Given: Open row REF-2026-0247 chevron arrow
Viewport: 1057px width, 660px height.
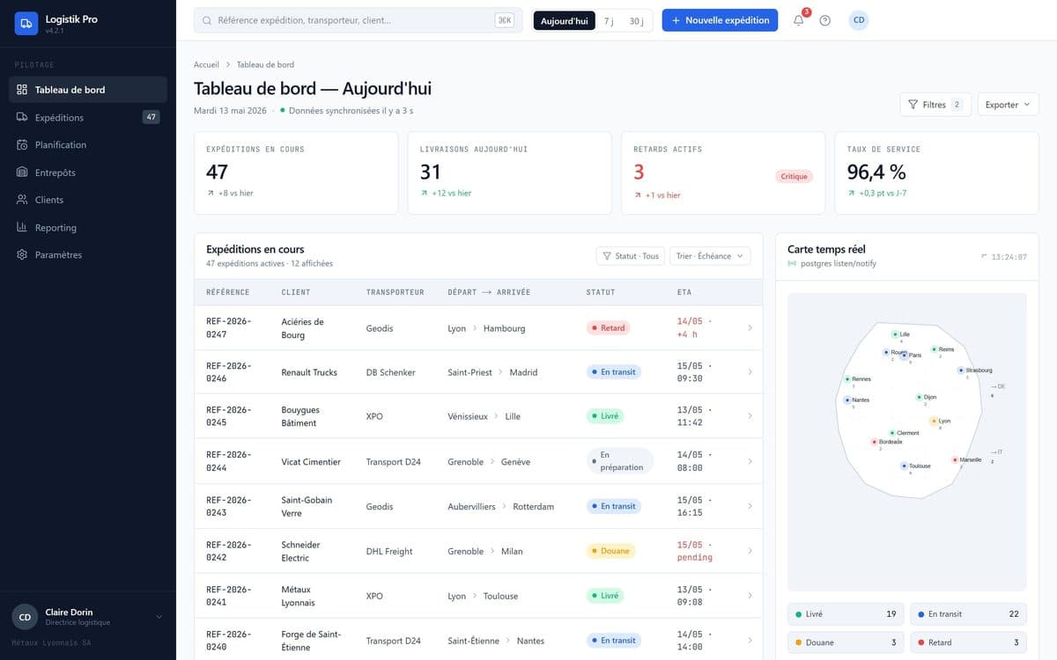Looking at the screenshot, I should (x=750, y=328).
